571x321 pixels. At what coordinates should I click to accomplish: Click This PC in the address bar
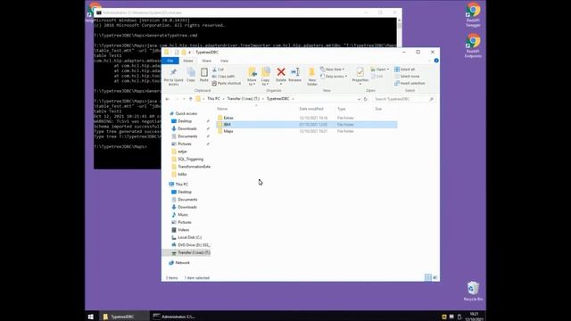[x=214, y=99]
